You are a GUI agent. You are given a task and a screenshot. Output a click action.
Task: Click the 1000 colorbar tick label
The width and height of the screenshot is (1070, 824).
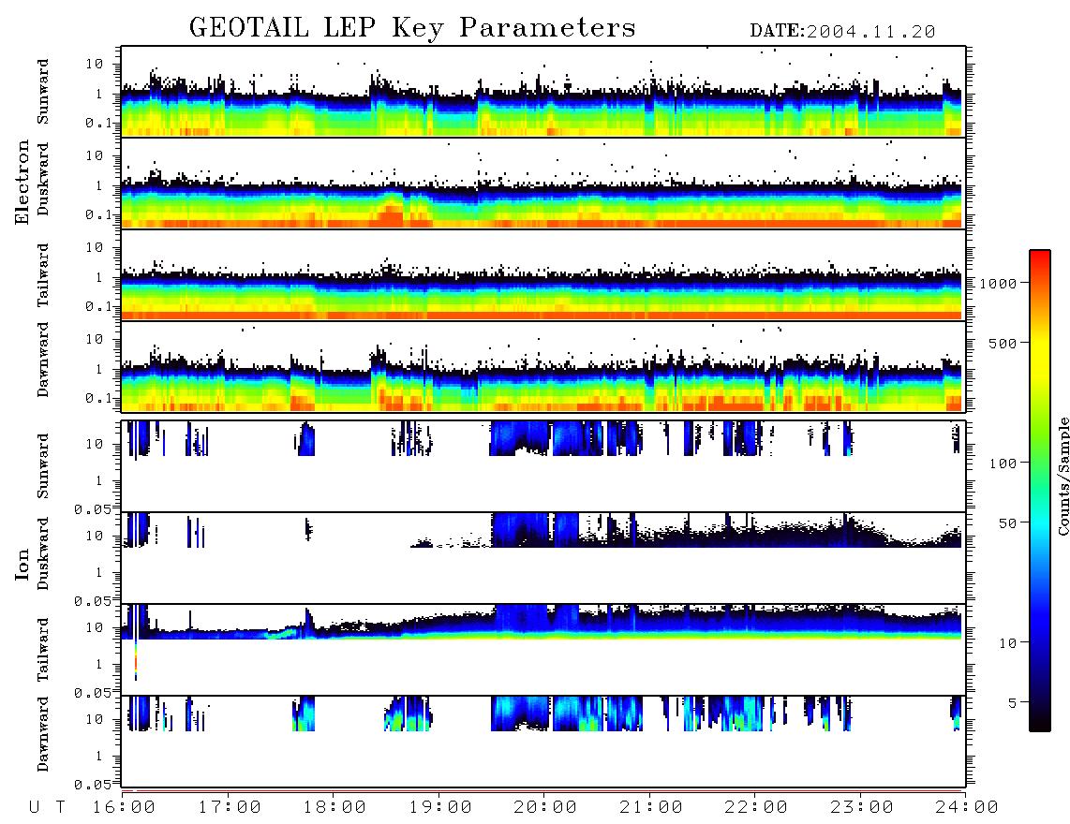[x=997, y=284]
